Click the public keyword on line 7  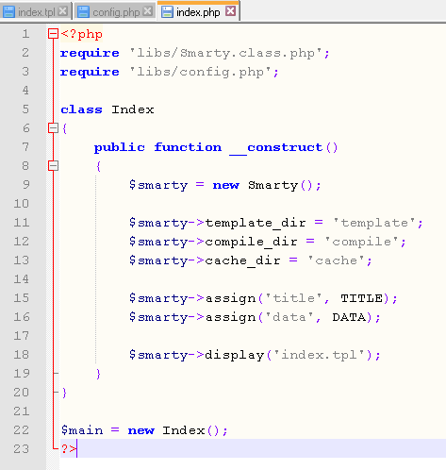pyautogui.click(x=120, y=147)
